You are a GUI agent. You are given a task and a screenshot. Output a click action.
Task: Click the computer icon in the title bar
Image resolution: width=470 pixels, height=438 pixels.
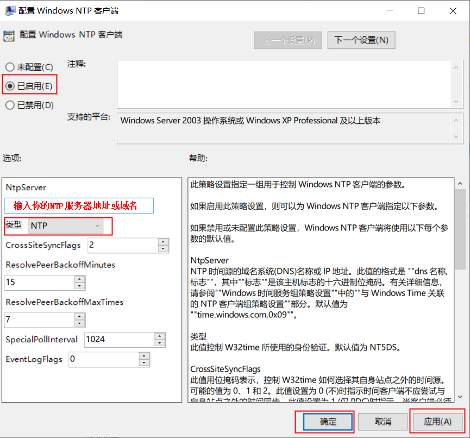(x=11, y=10)
